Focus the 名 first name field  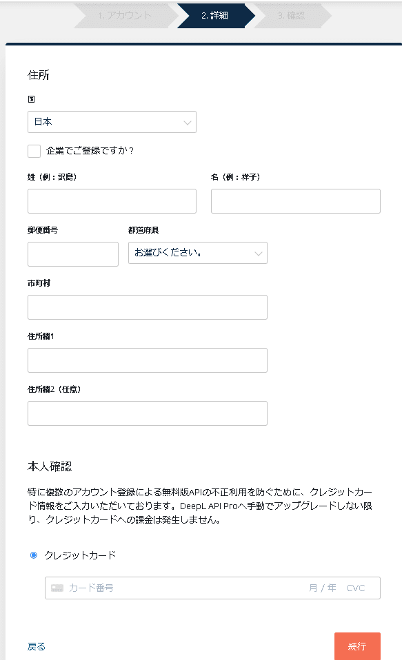pos(296,201)
